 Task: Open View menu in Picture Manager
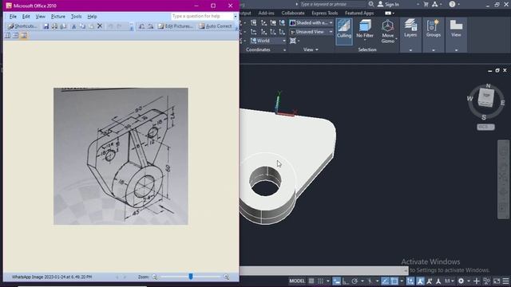pos(41,16)
